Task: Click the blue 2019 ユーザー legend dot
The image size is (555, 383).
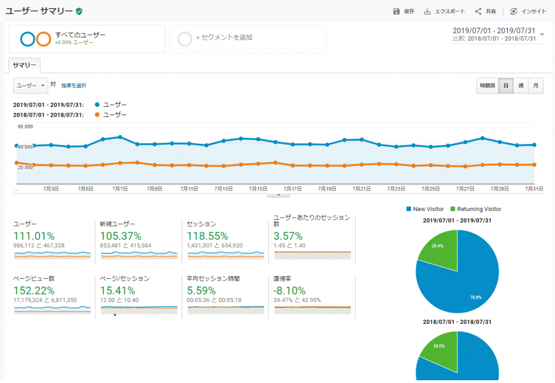Action: coord(97,105)
